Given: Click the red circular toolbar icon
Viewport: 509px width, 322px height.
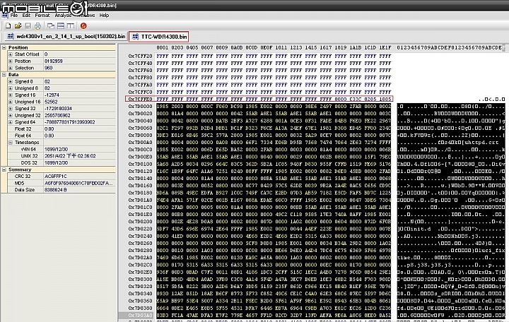Looking at the screenshot, I should (x=83, y=26).
